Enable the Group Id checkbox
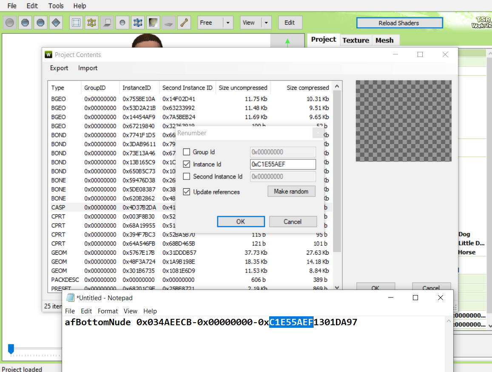Image resolution: width=492 pixels, height=372 pixels. click(x=186, y=152)
